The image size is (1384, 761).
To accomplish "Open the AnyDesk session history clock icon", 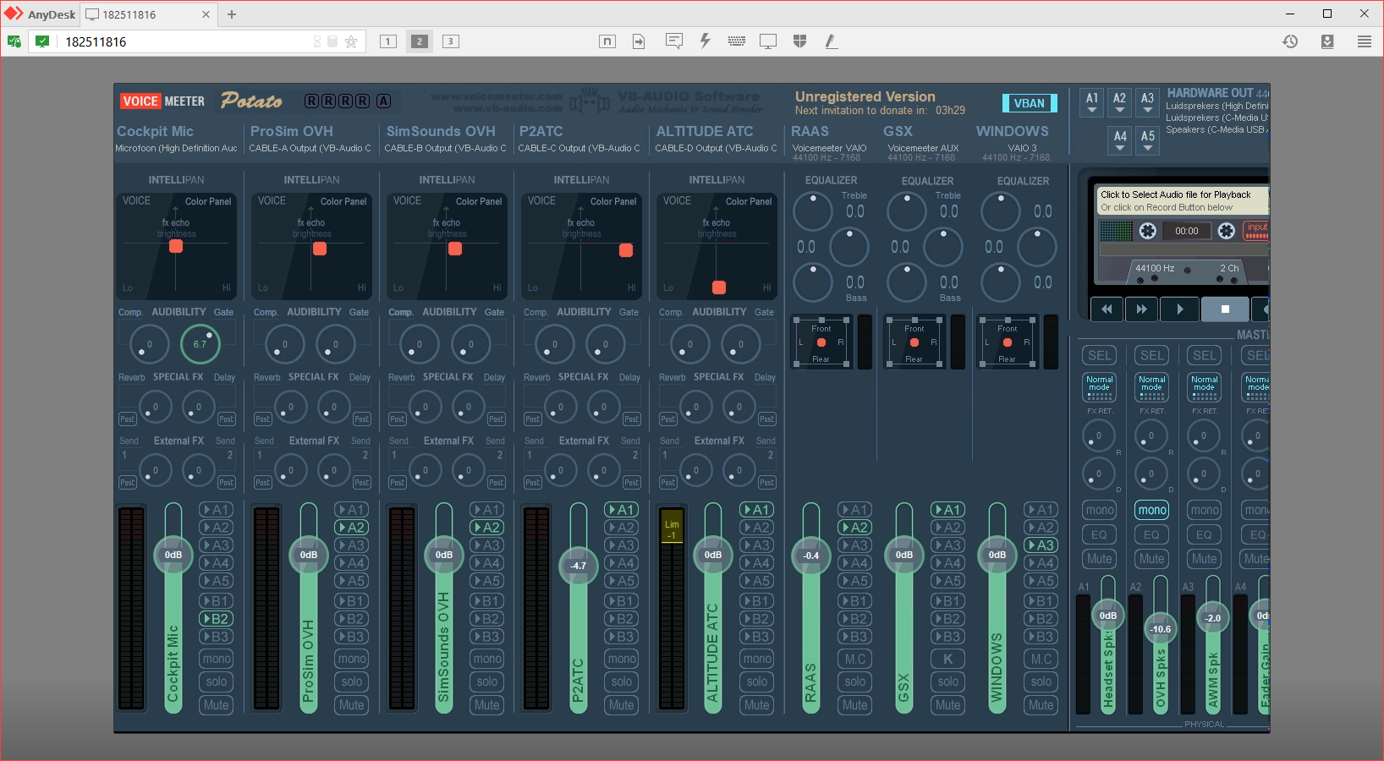I will coord(1290,41).
